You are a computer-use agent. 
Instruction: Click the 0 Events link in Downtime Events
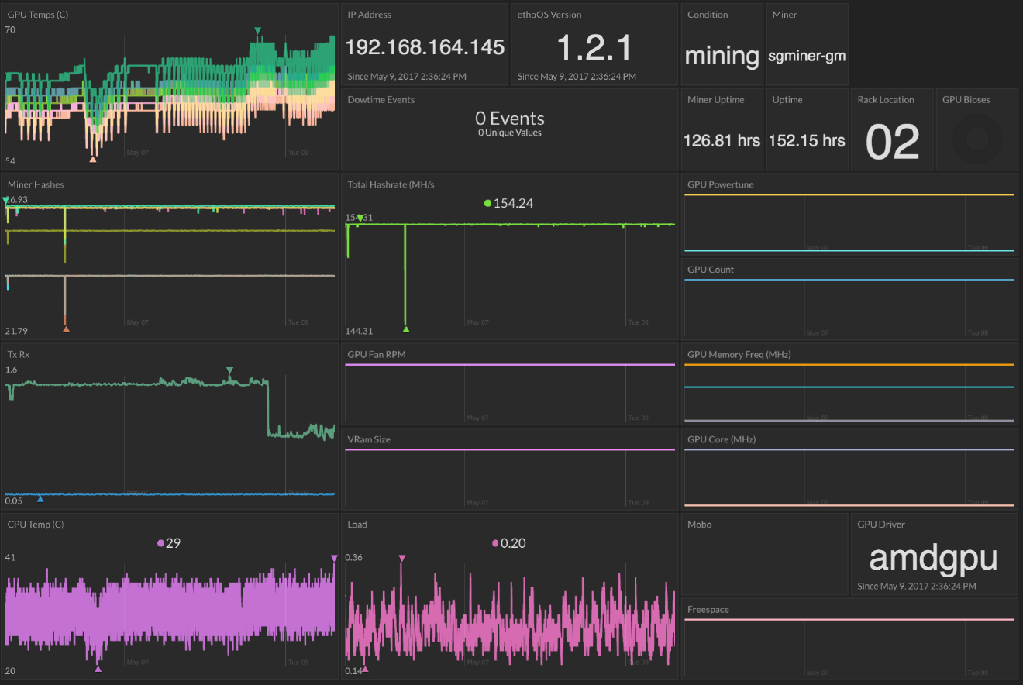[x=509, y=119]
